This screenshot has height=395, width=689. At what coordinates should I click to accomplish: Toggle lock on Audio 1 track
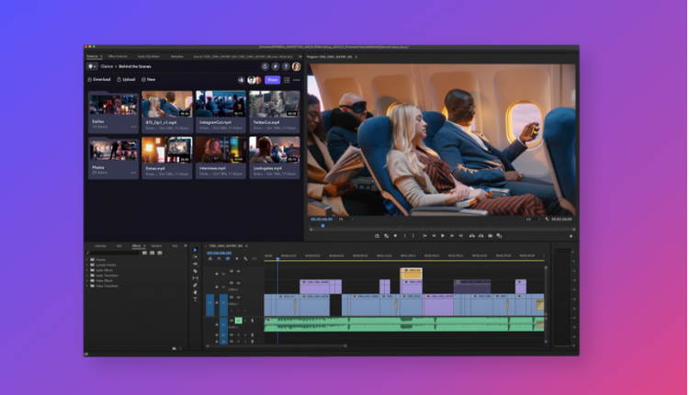[217, 324]
